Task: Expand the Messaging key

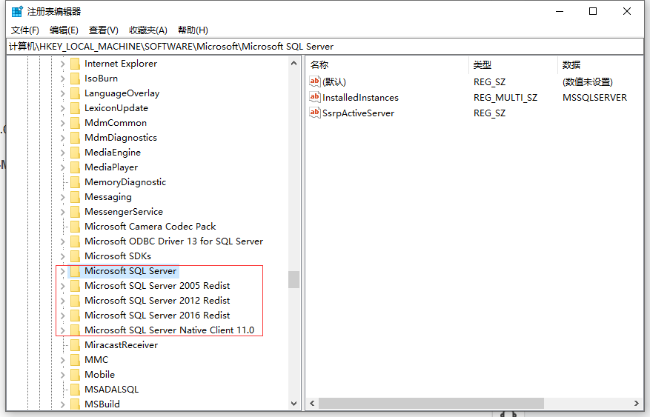Action: click(x=62, y=197)
